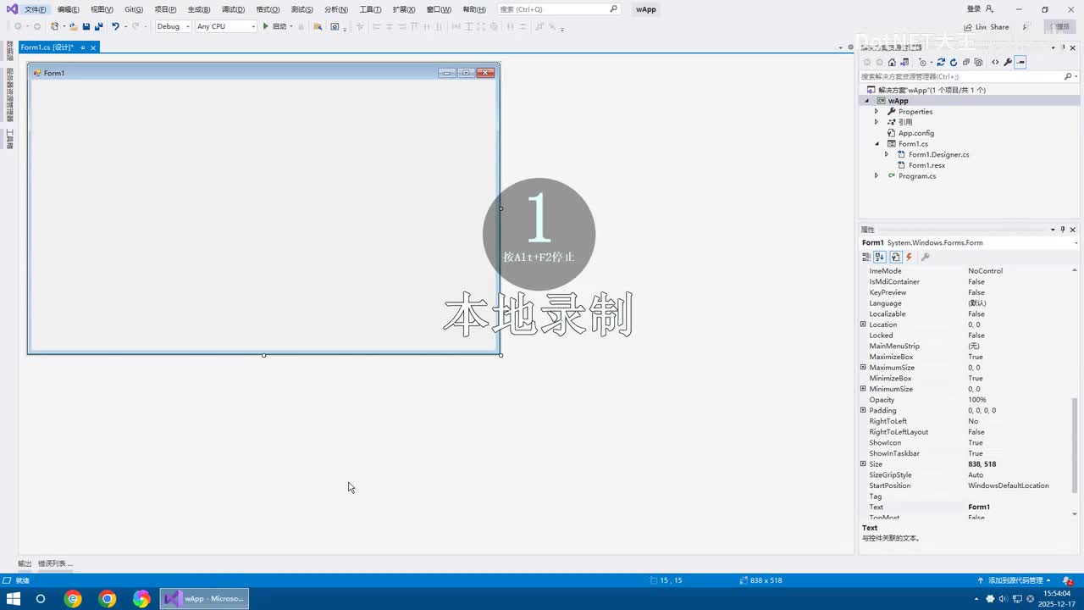Image resolution: width=1084 pixels, height=610 pixels.
Task: Click Property Pages wrench in Properties panel
Action: point(925,257)
